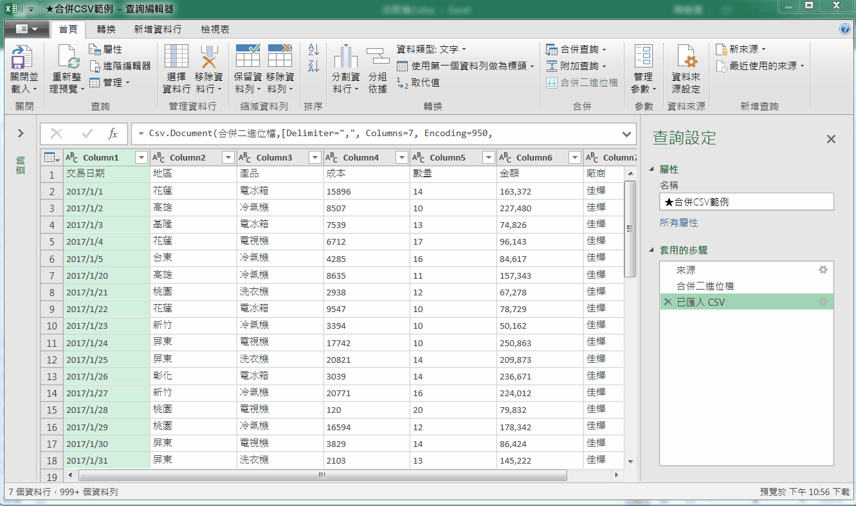
Task: Switch to the Add Column (新增資料行) tab
Action: click(158, 30)
